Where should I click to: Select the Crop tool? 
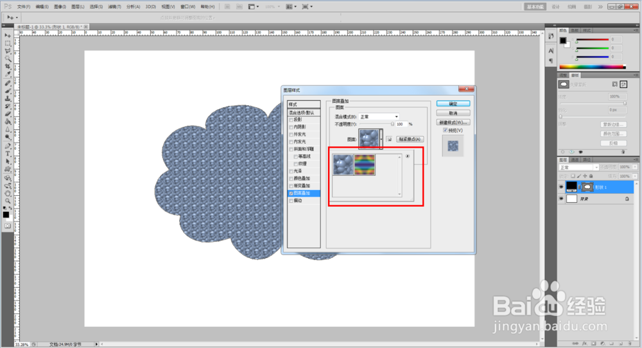coord(8,67)
